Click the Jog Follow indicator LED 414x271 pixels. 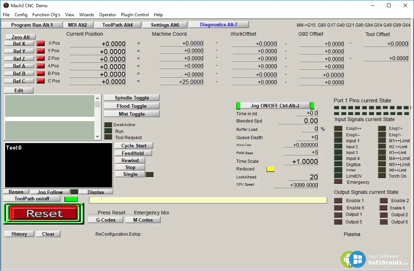pyautogui.click(x=75, y=192)
